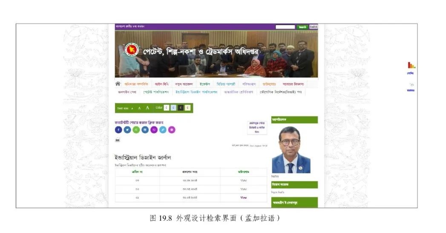Click the Bangladesh government emblem logo
Image resolution: width=446 pixels, height=233 pixels.
pyautogui.click(x=132, y=50)
